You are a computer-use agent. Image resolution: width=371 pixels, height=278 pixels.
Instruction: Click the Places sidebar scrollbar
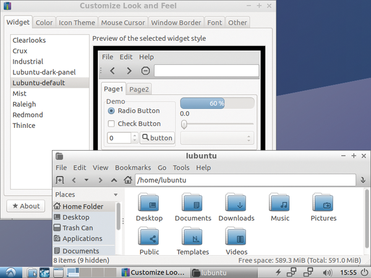pyautogui.click(x=118, y=216)
